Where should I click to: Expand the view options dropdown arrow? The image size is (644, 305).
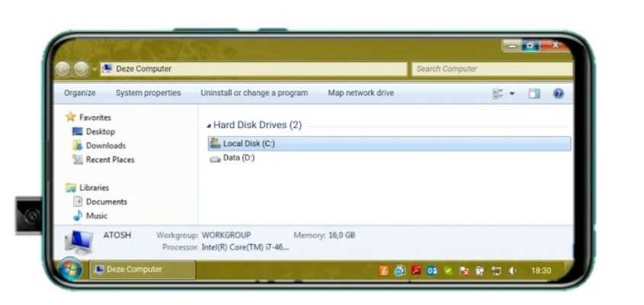512,94
